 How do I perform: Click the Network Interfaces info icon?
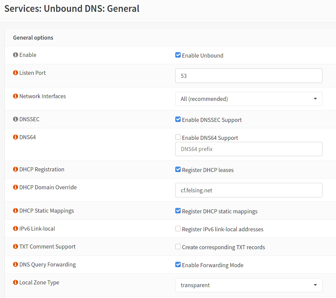coord(15,96)
